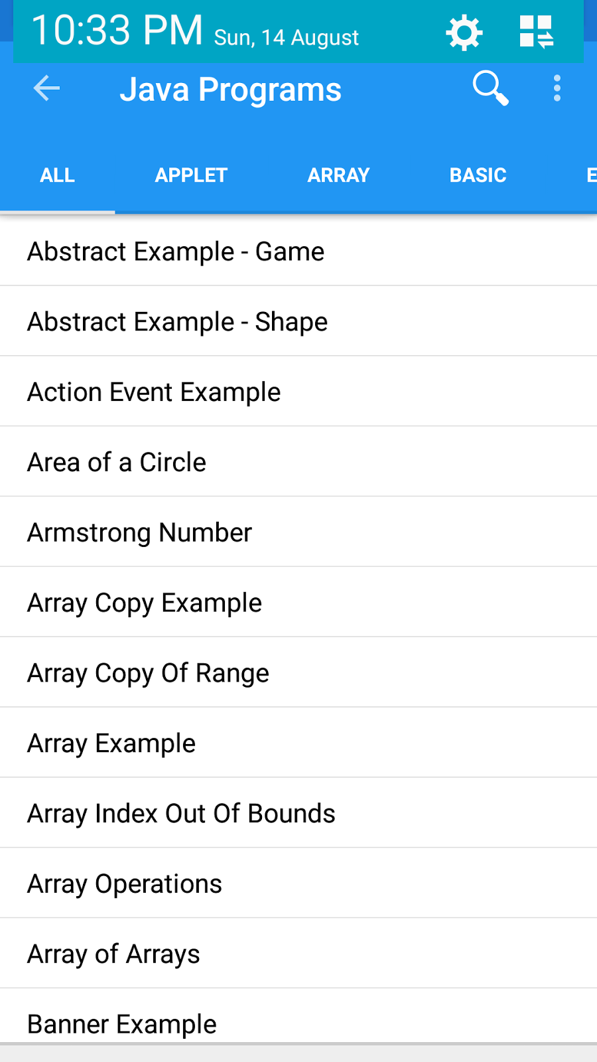
Task: Click the search icon
Action: coord(490,88)
